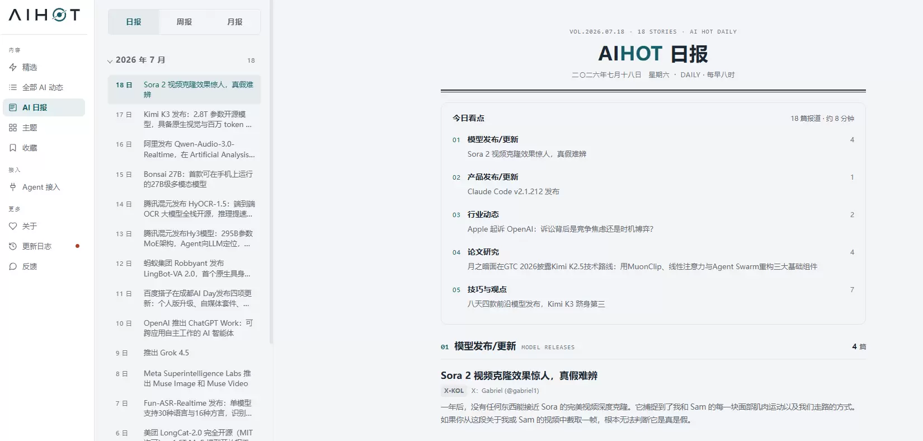Jump to 02 产品发布/更新 section
Image resolution: width=923 pixels, height=441 pixels.
point(493,177)
